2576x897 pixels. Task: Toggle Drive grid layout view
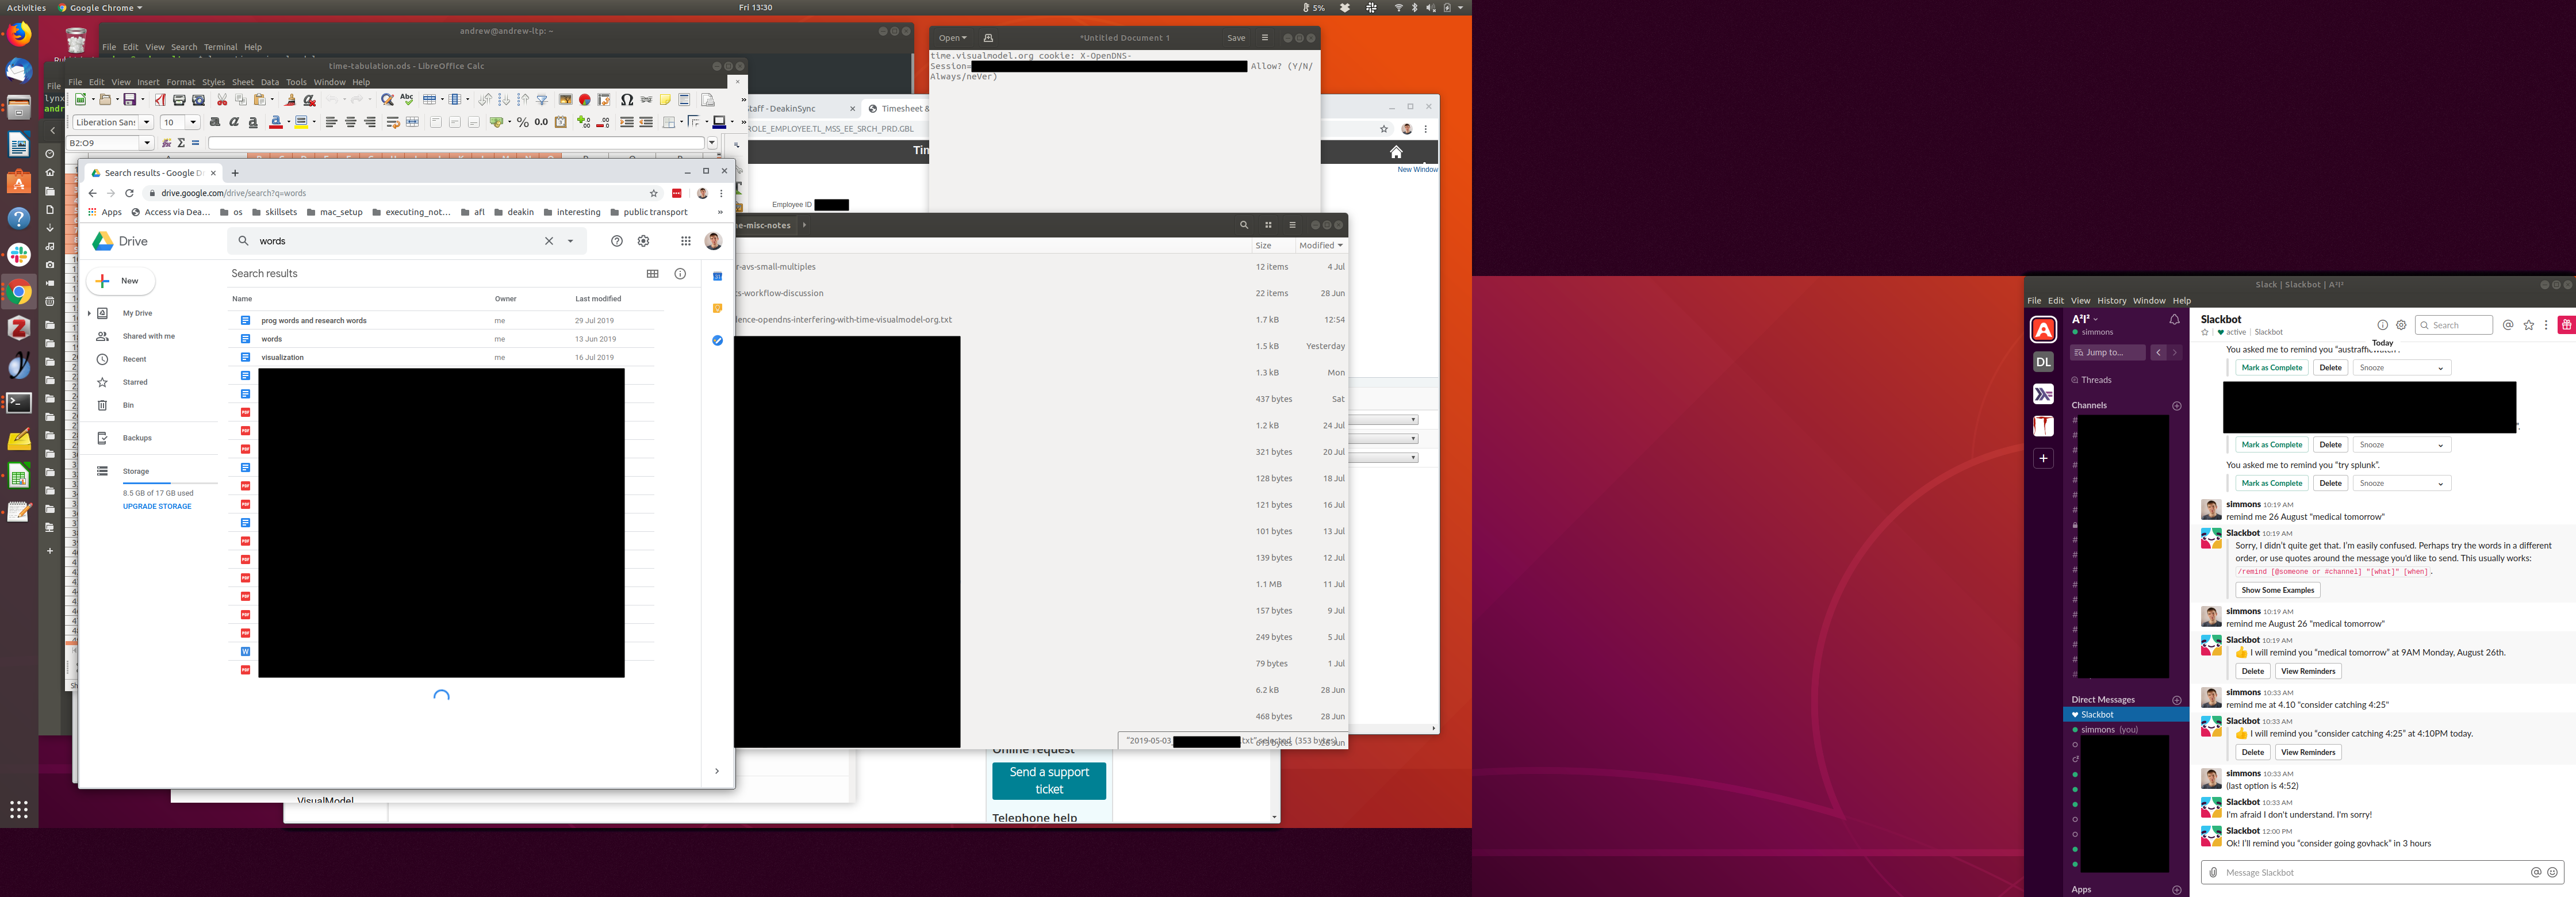tap(653, 274)
